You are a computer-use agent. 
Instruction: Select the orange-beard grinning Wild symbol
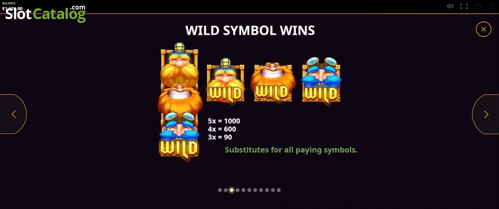273,82
